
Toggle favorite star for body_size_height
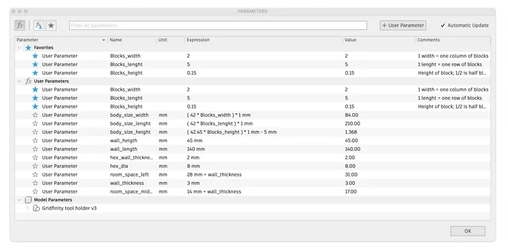coord(36,132)
